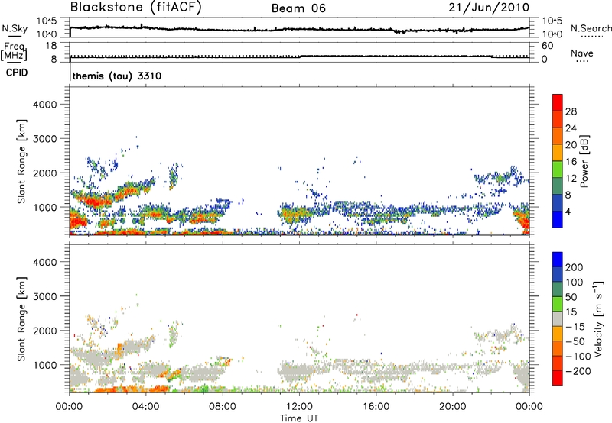Select the red bottom velocity colorbar swatch
The width and height of the screenshot is (612, 423).
558,378
